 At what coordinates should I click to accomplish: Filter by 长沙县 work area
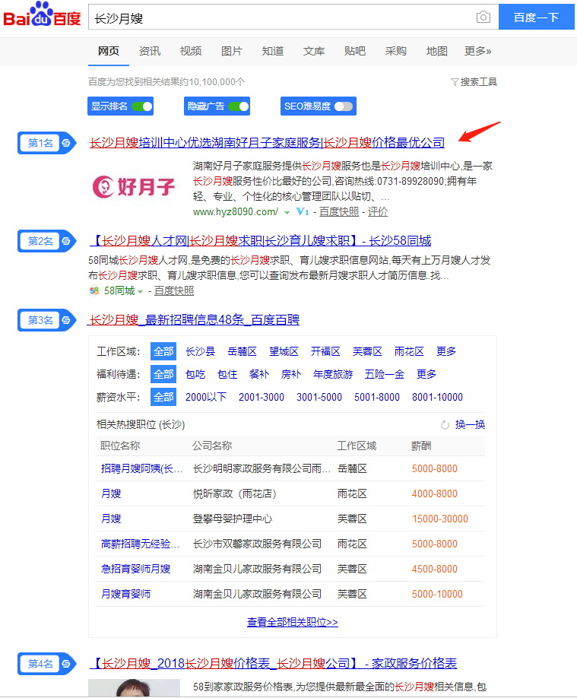pos(201,352)
